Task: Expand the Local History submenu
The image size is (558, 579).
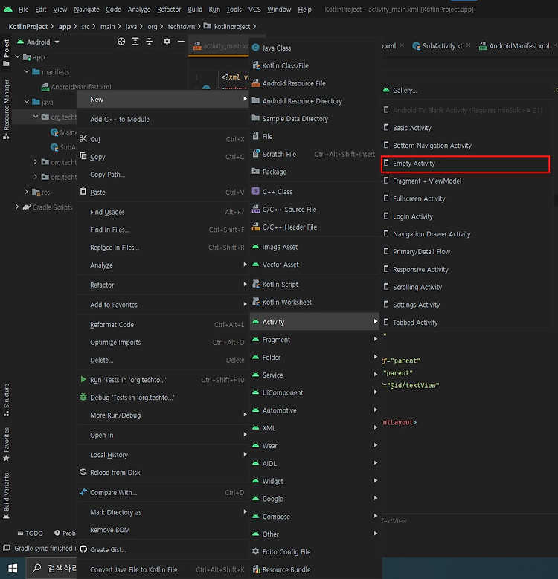Action: pos(163,455)
